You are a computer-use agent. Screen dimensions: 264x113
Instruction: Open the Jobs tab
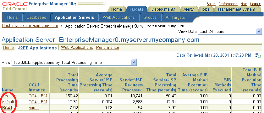(205, 9)
